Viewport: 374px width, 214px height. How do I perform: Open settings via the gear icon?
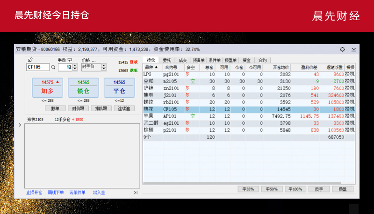[342, 49]
